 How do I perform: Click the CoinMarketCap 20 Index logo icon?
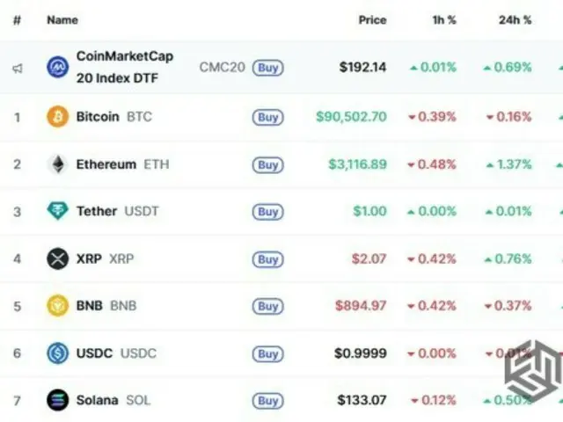click(x=58, y=67)
